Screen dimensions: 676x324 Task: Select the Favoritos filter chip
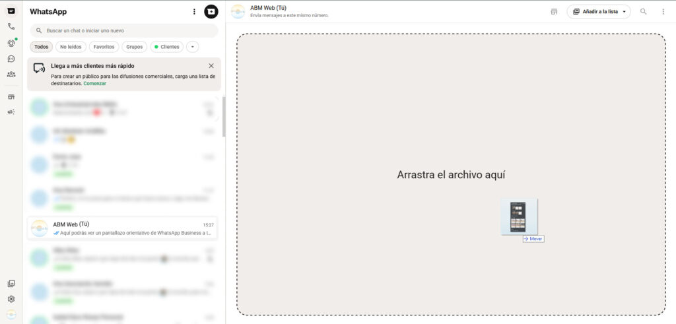pyautogui.click(x=104, y=47)
